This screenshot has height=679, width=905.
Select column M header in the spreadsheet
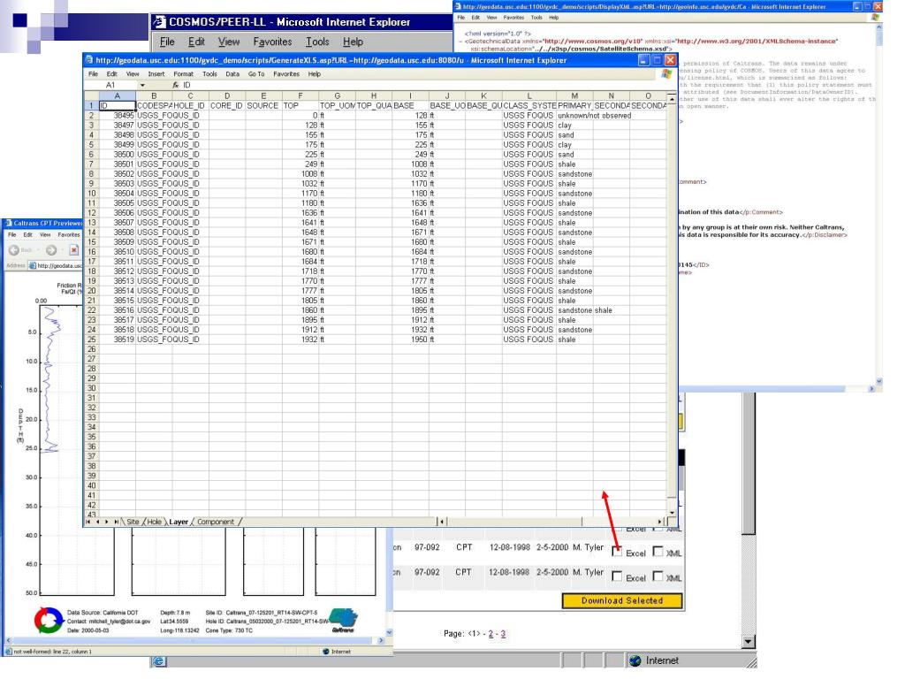574,95
